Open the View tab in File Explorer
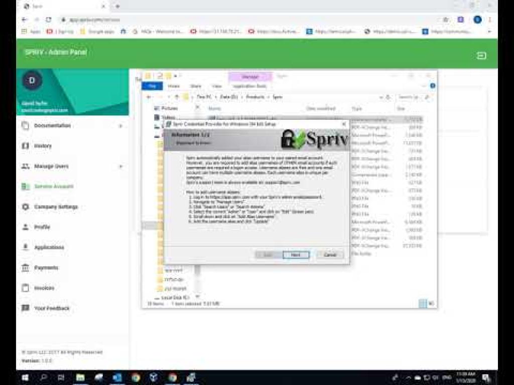 pos(216,86)
